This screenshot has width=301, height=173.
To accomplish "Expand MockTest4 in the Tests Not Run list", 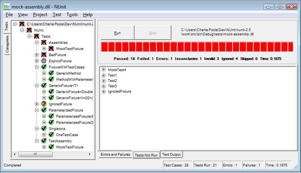I will point(104,70).
